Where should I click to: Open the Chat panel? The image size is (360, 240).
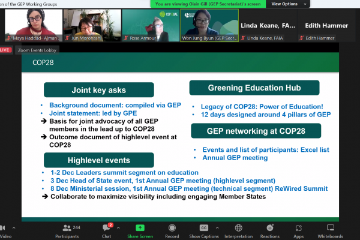tap(106, 230)
